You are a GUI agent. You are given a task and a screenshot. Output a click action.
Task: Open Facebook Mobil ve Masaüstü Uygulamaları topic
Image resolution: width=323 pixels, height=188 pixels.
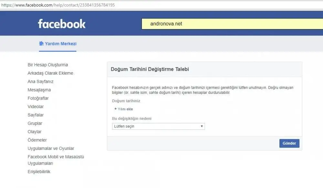click(56, 160)
